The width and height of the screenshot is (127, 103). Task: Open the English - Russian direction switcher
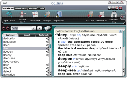point(9,17)
